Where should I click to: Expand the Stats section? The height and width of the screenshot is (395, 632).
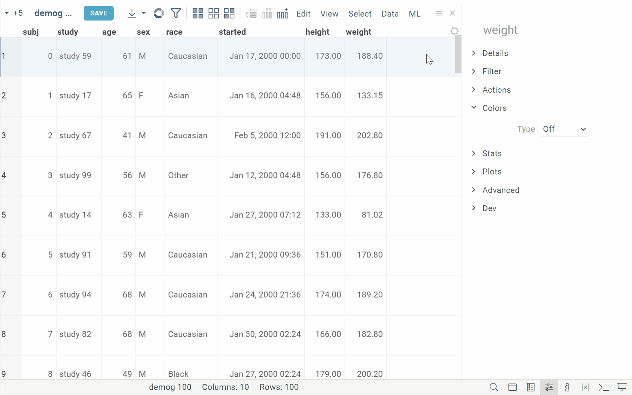click(x=492, y=154)
